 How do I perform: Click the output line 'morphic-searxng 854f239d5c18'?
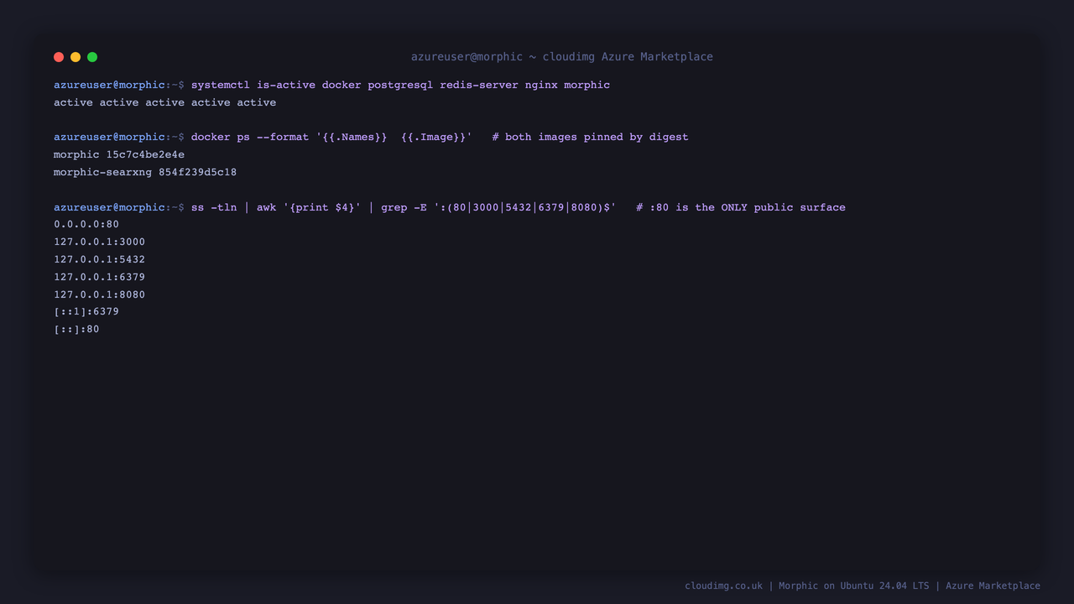(145, 172)
